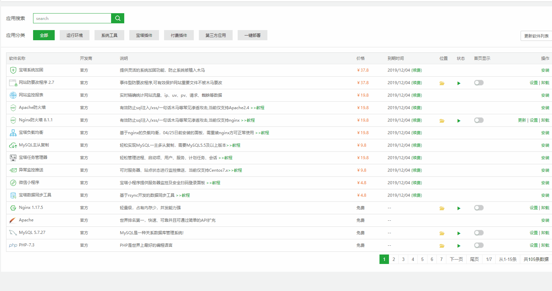Image resolution: width=552 pixels, height=291 pixels.
Task: Toggle homepage display for 网站防篡改程序
Action: 479,83
